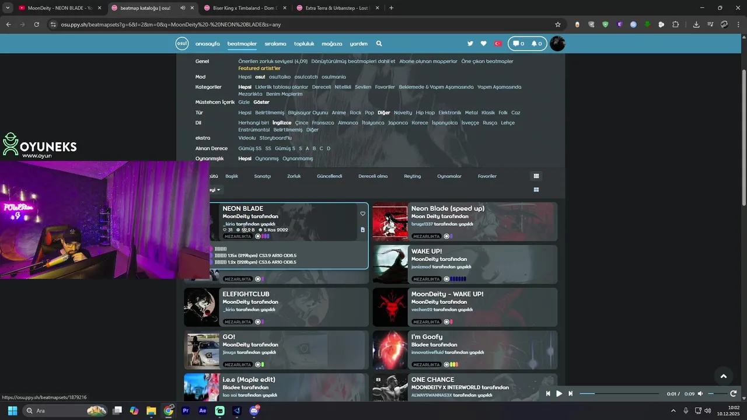The image size is (747, 420).
Task: Mute the osu! audio player volume icon
Action: click(x=700, y=394)
